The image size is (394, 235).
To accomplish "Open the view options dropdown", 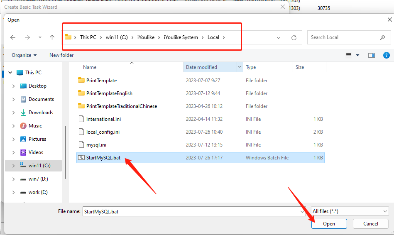I will tap(357, 55).
